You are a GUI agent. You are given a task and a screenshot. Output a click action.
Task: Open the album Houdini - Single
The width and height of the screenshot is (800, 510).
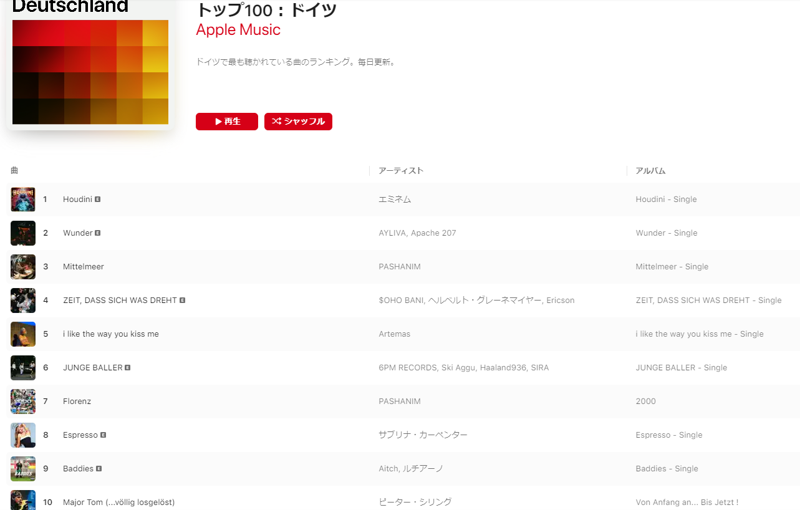tap(666, 200)
